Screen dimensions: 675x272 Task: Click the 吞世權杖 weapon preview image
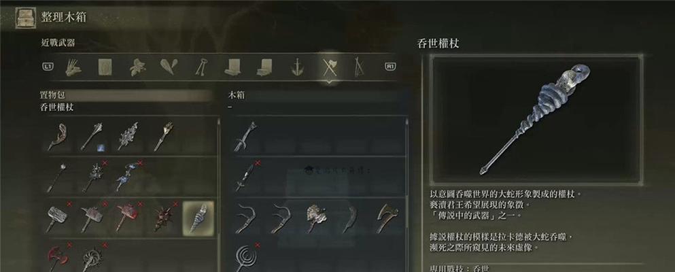pyautogui.click(x=536, y=120)
